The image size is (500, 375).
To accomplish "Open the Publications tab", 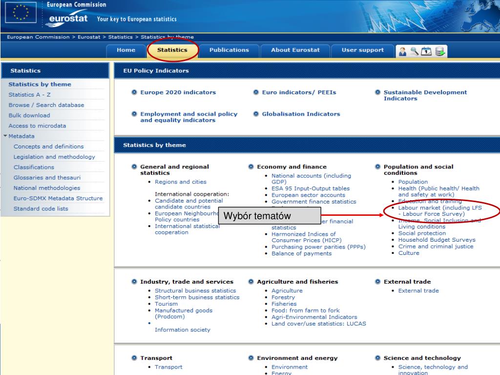I will pos(229,50).
